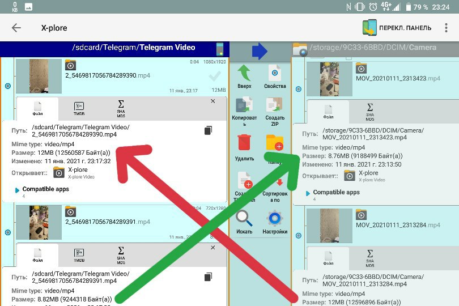Select the /storage/9C33-6BBD/DCIM/Camera path bar
The image size is (459, 306).
click(376, 49)
